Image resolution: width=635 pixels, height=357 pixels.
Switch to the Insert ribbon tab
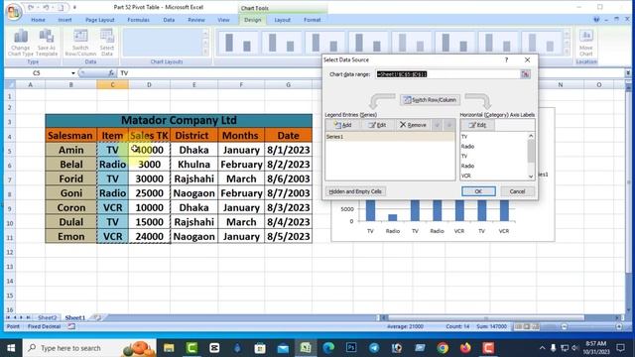click(x=64, y=20)
